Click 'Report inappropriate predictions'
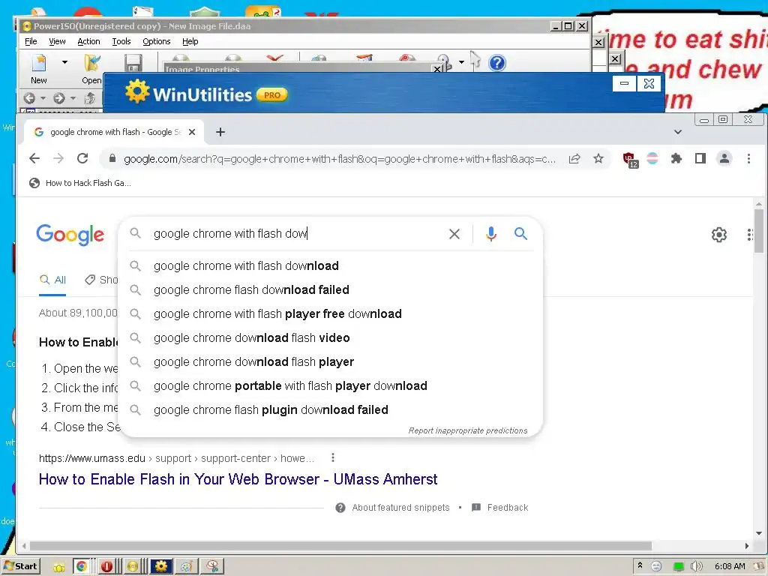 (468, 430)
